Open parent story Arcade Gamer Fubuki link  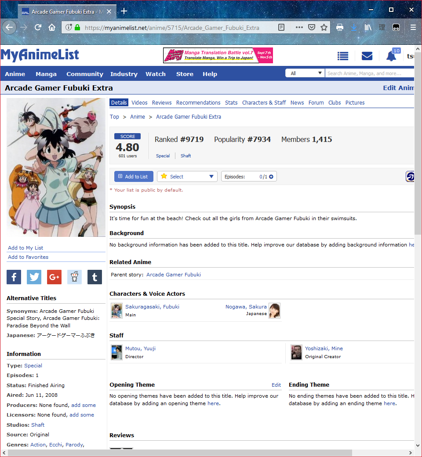pos(174,275)
